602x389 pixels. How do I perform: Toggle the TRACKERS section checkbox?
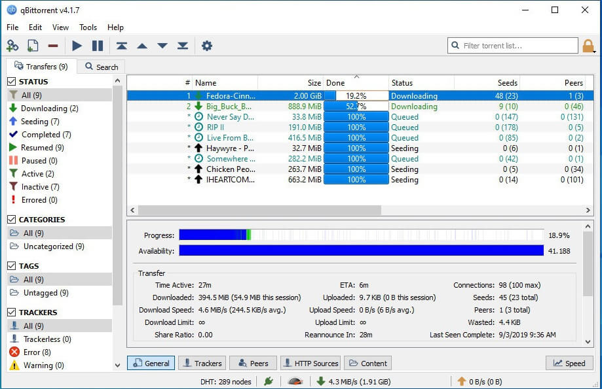pyautogui.click(x=12, y=313)
